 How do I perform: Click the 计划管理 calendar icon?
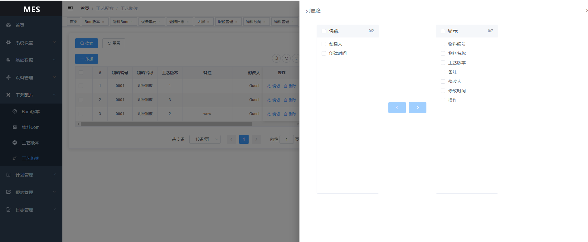coord(8,175)
